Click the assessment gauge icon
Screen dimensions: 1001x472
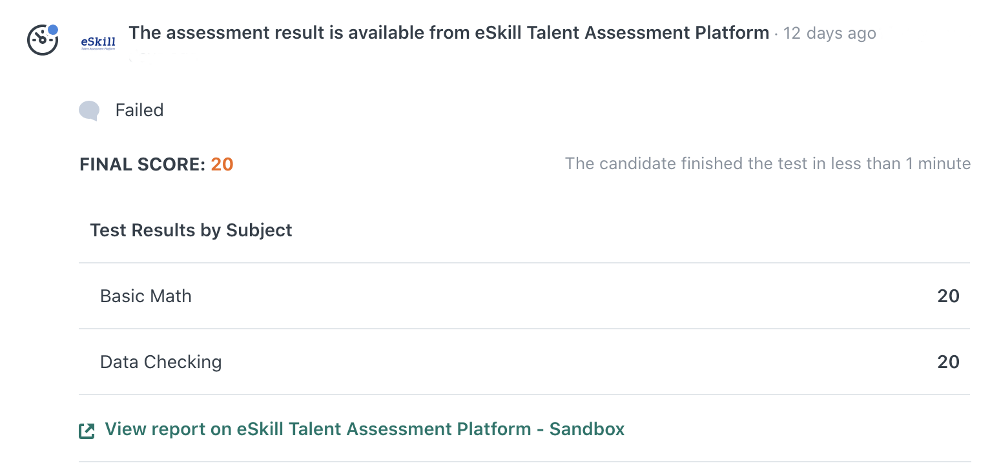tap(43, 39)
